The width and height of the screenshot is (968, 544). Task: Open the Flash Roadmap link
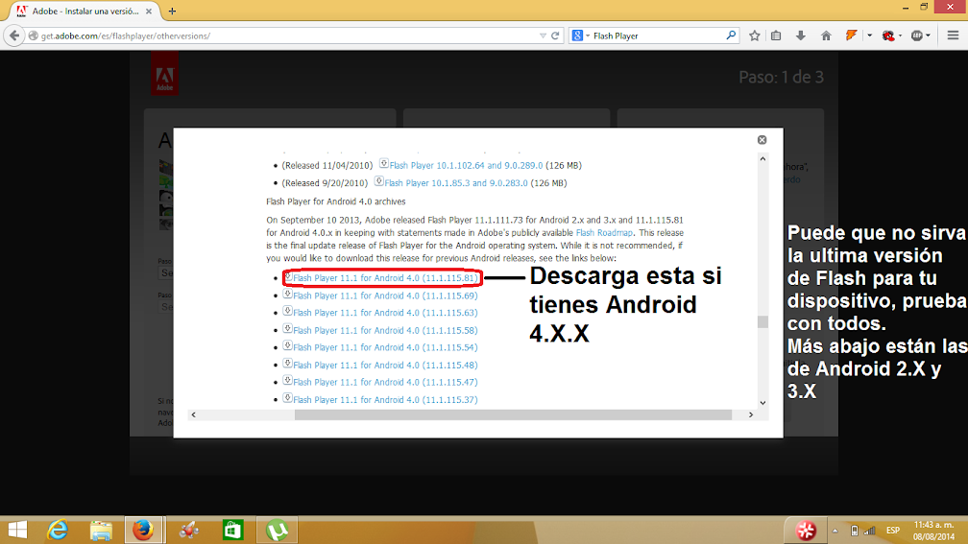click(x=604, y=232)
